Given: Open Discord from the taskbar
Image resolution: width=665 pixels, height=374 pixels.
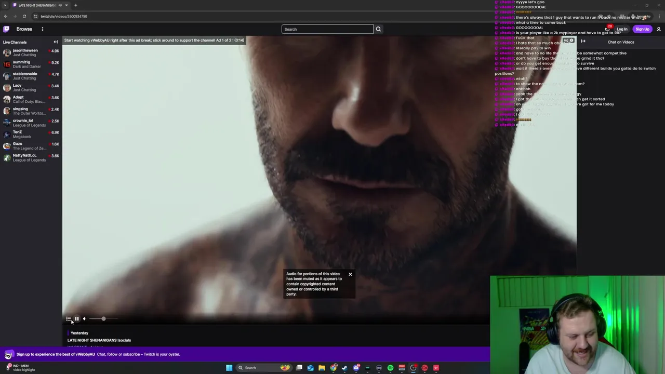Looking at the screenshot, I should 356,368.
